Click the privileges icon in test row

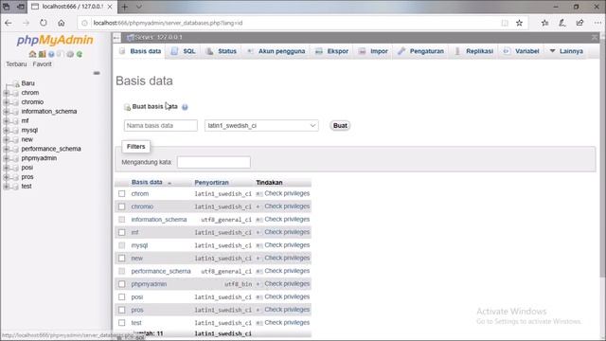click(x=259, y=323)
